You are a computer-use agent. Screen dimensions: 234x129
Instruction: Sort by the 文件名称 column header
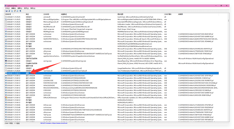pos(46,14)
